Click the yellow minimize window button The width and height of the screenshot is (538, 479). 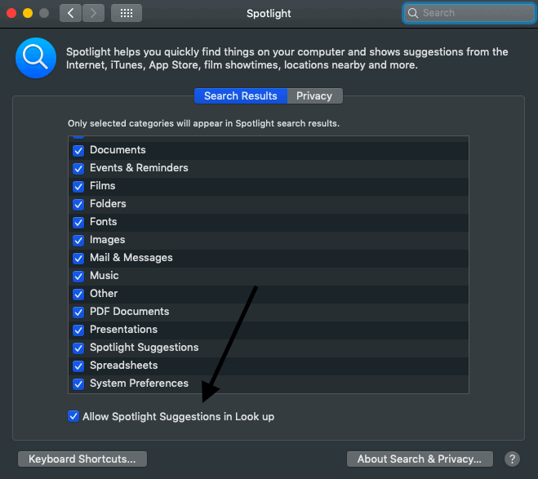point(28,13)
